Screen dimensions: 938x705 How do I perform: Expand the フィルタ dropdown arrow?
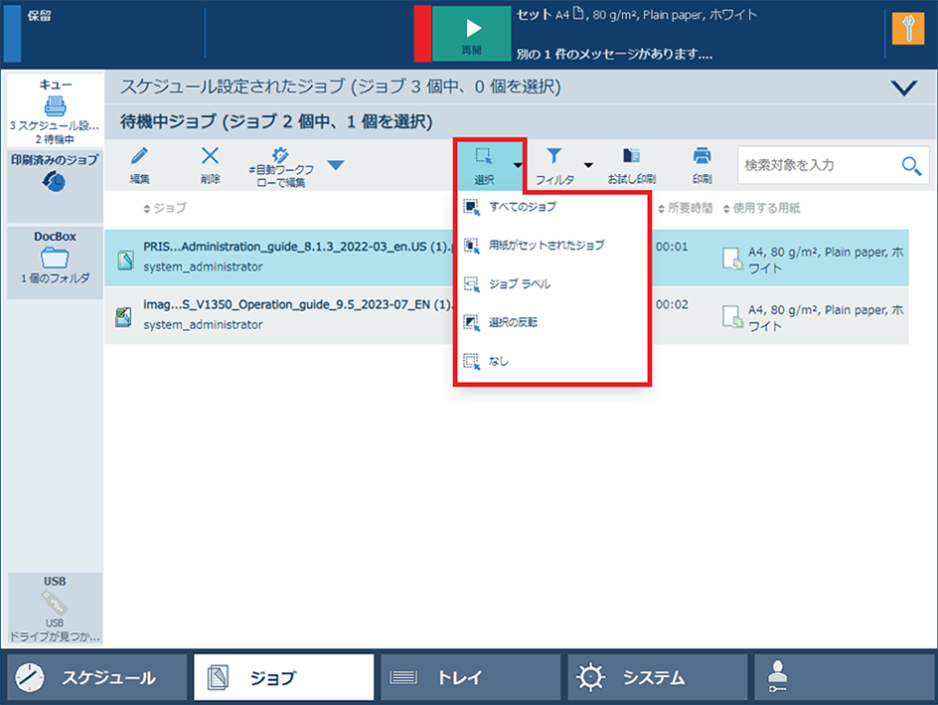point(588,165)
